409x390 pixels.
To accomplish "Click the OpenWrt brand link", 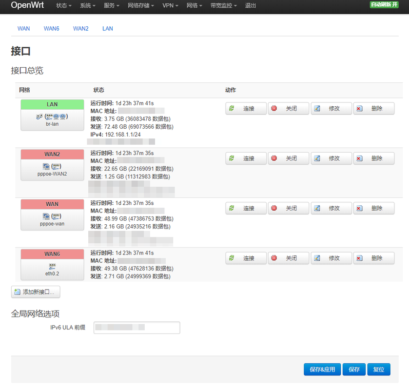I will [x=27, y=5].
